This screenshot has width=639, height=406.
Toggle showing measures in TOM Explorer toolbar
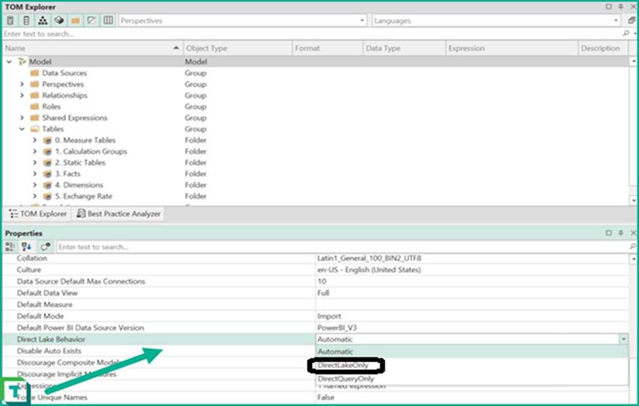pyautogui.click(x=10, y=20)
